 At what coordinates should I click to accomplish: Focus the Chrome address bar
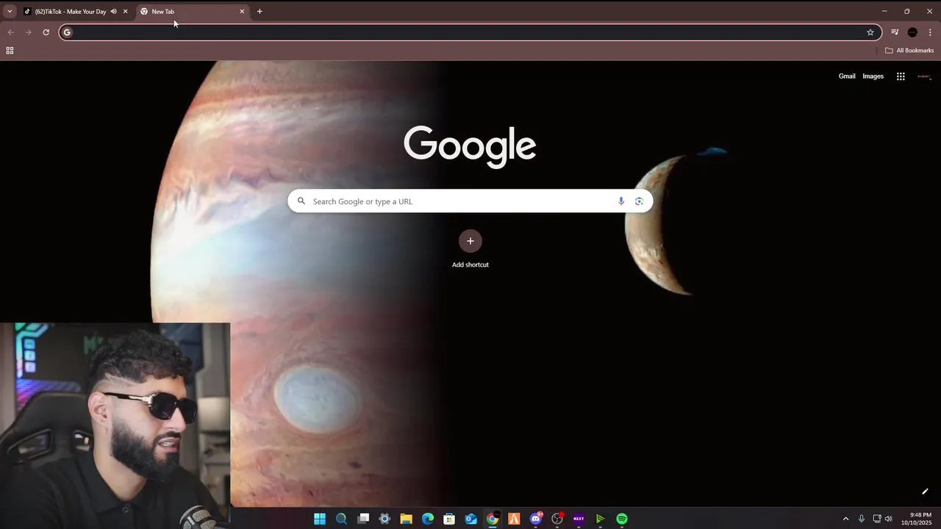pos(470,32)
